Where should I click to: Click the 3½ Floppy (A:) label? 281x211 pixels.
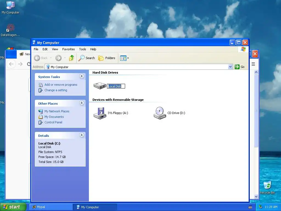tap(118, 113)
